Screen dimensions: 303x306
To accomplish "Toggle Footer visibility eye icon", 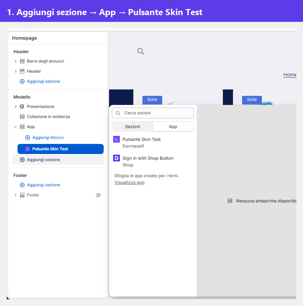I will click(98, 195).
